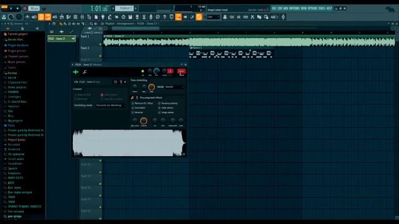The image size is (399, 224).
Task: Arm the red record button
Action: click(x=25, y=8)
